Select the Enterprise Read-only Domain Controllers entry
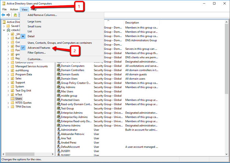 pyautogui.click(x=108, y=121)
